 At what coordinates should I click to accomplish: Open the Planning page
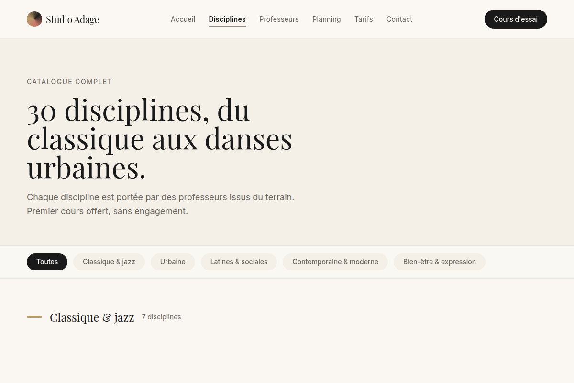pos(327,19)
